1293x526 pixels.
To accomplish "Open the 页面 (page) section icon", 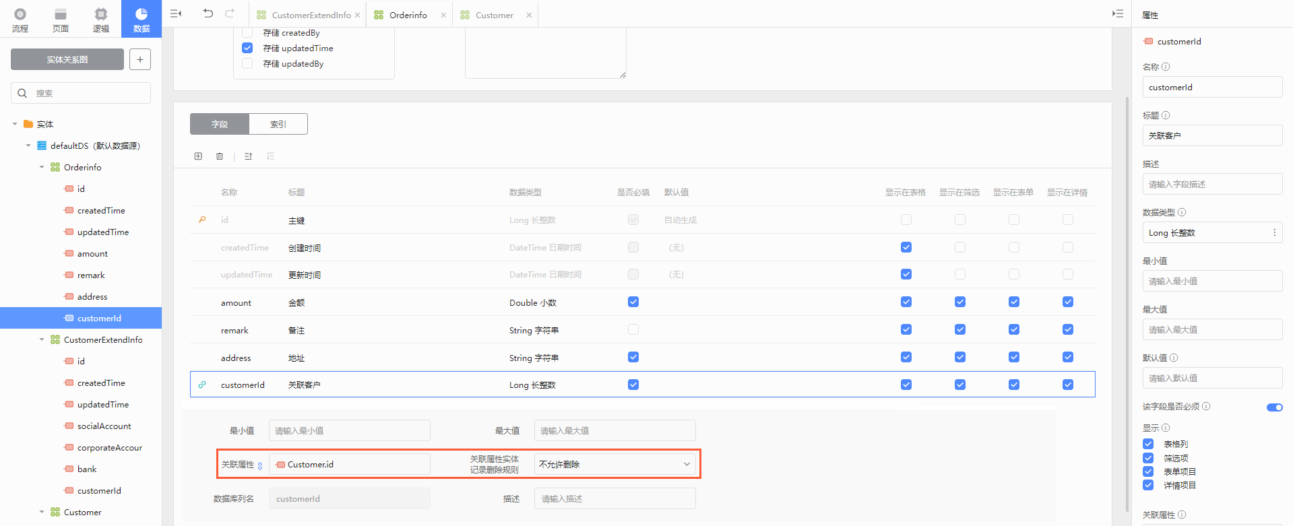I will tap(61, 14).
